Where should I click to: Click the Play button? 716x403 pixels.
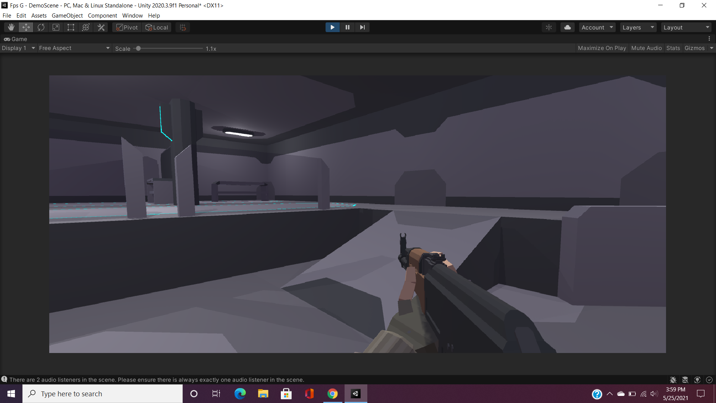(x=332, y=27)
